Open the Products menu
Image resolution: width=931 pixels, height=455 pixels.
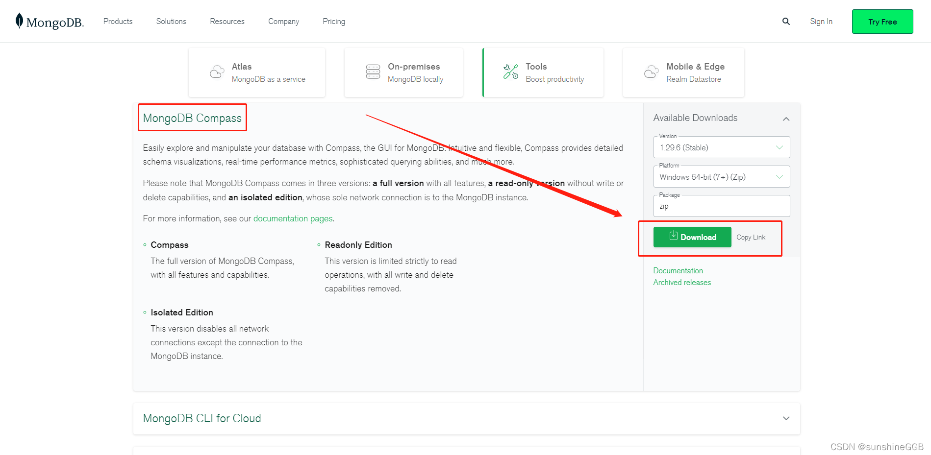(x=118, y=22)
